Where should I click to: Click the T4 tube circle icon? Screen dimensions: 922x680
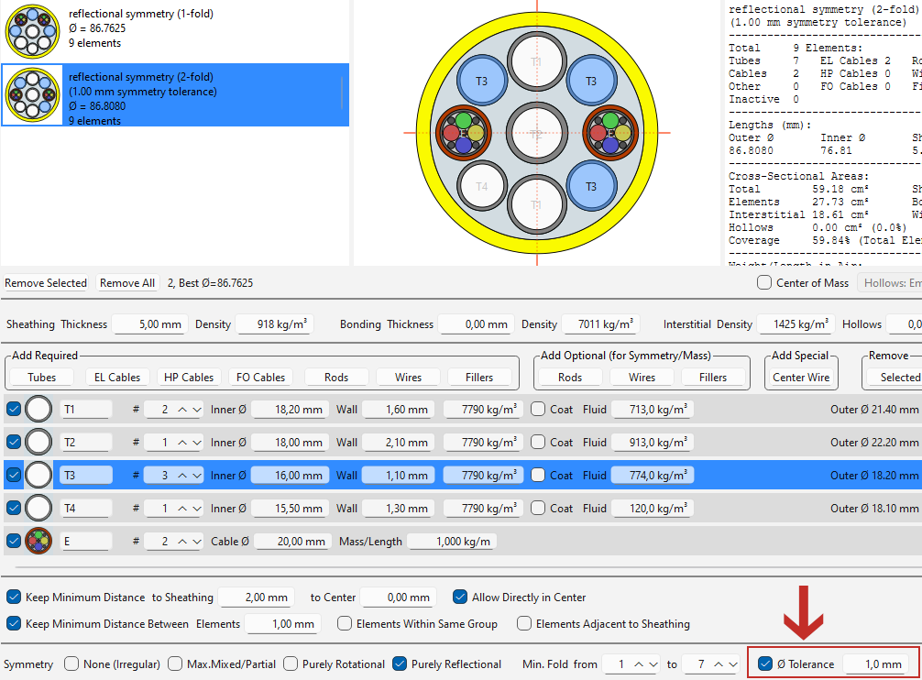(38, 509)
